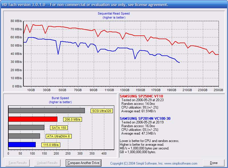Viewport: 228px width, 168px height.
Task: Click the 80 MB/s y-axis label
Action: coord(16,21)
